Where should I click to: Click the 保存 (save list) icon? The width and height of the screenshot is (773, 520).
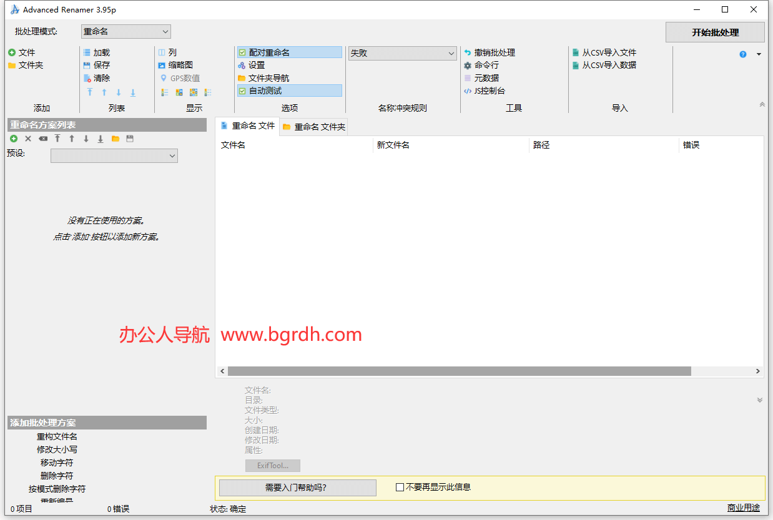point(87,66)
